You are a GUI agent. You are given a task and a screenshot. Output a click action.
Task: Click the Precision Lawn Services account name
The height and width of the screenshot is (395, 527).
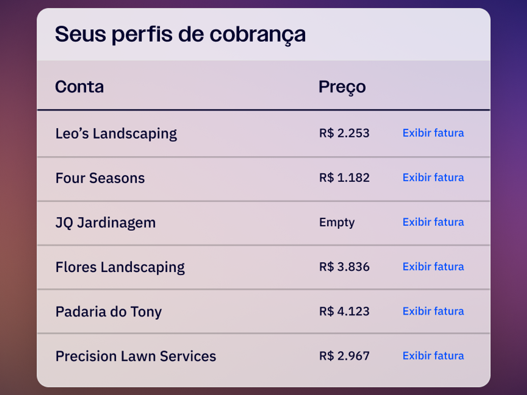point(136,356)
